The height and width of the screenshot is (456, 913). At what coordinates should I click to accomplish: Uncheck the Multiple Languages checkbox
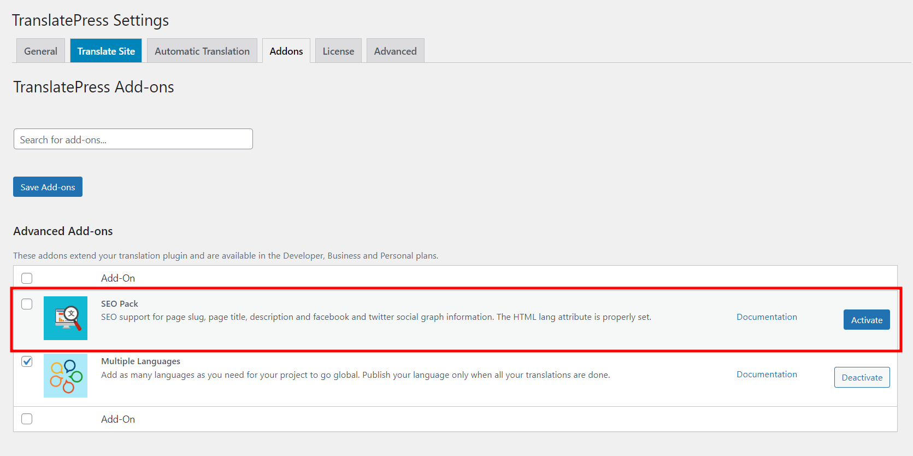(x=27, y=361)
